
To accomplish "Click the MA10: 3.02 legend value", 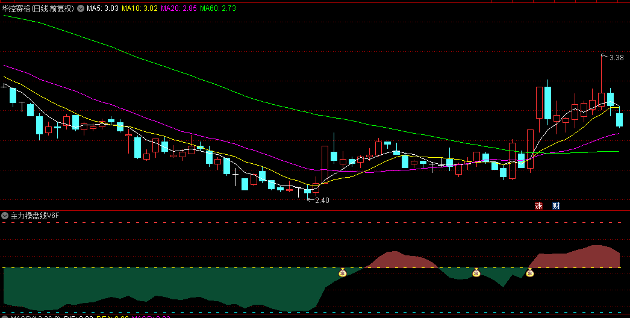I will [x=140, y=8].
